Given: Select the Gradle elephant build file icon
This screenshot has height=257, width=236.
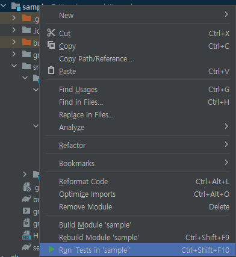Looking at the screenshot, I should click(x=26, y=199).
